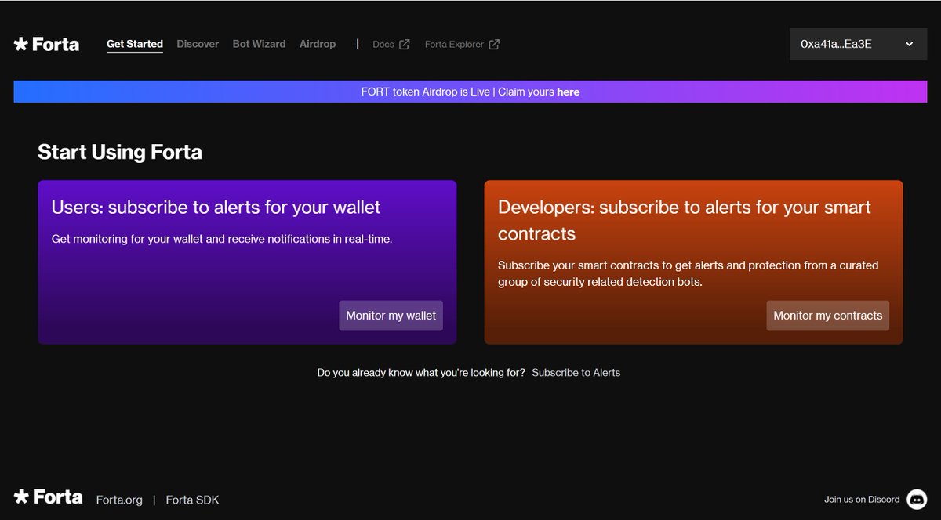Open the Subscribe to Alerts link
The height and width of the screenshot is (520, 941).
tap(576, 373)
